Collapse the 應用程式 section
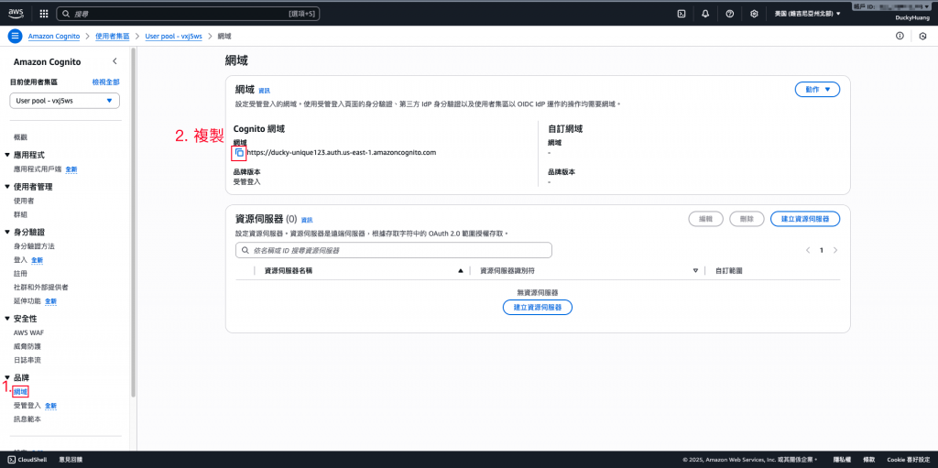This screenshot has width=938, height=468. [x=7, y=155]
